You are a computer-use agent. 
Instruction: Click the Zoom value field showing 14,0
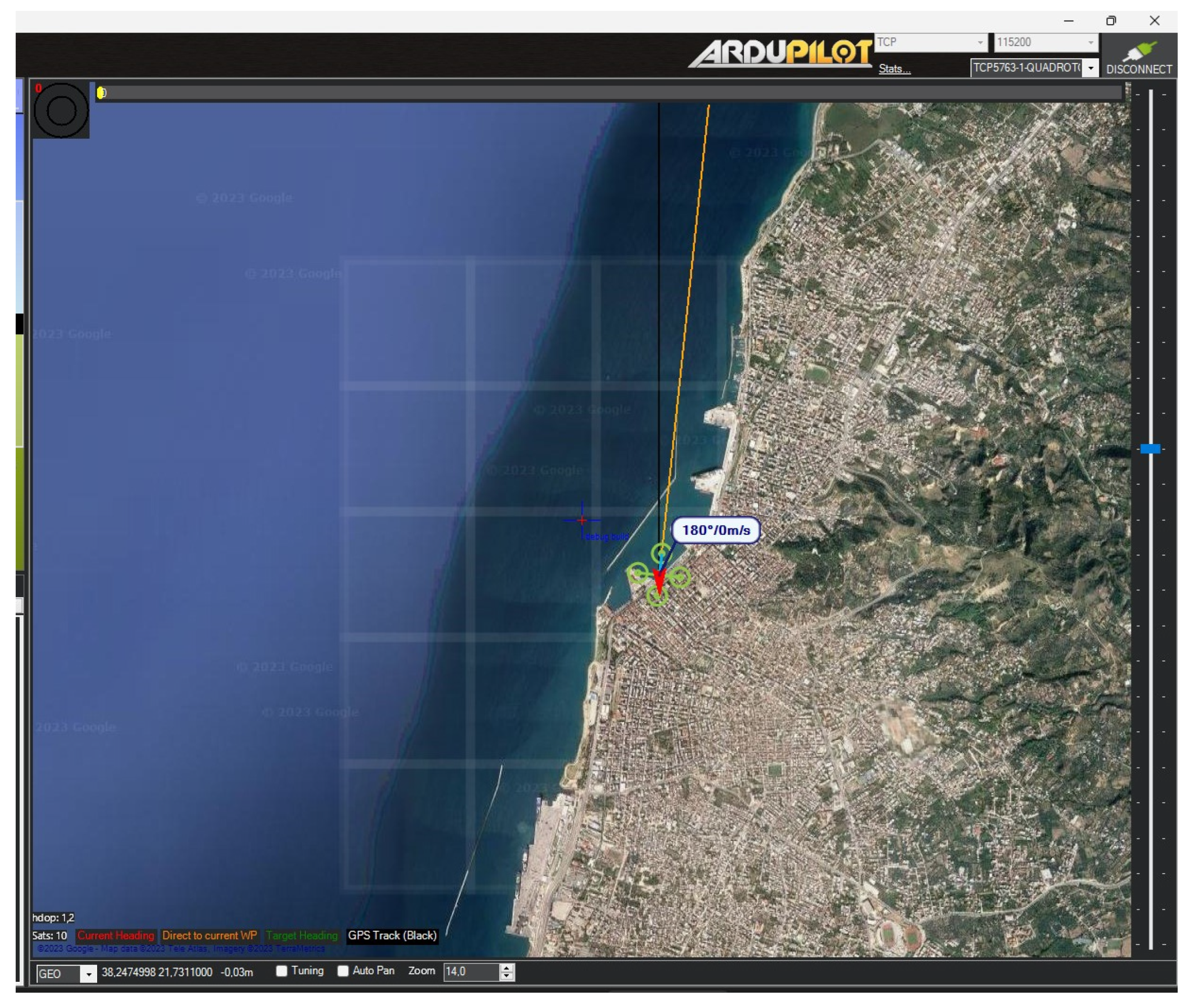pyautogui.click(x=470, y=971)
